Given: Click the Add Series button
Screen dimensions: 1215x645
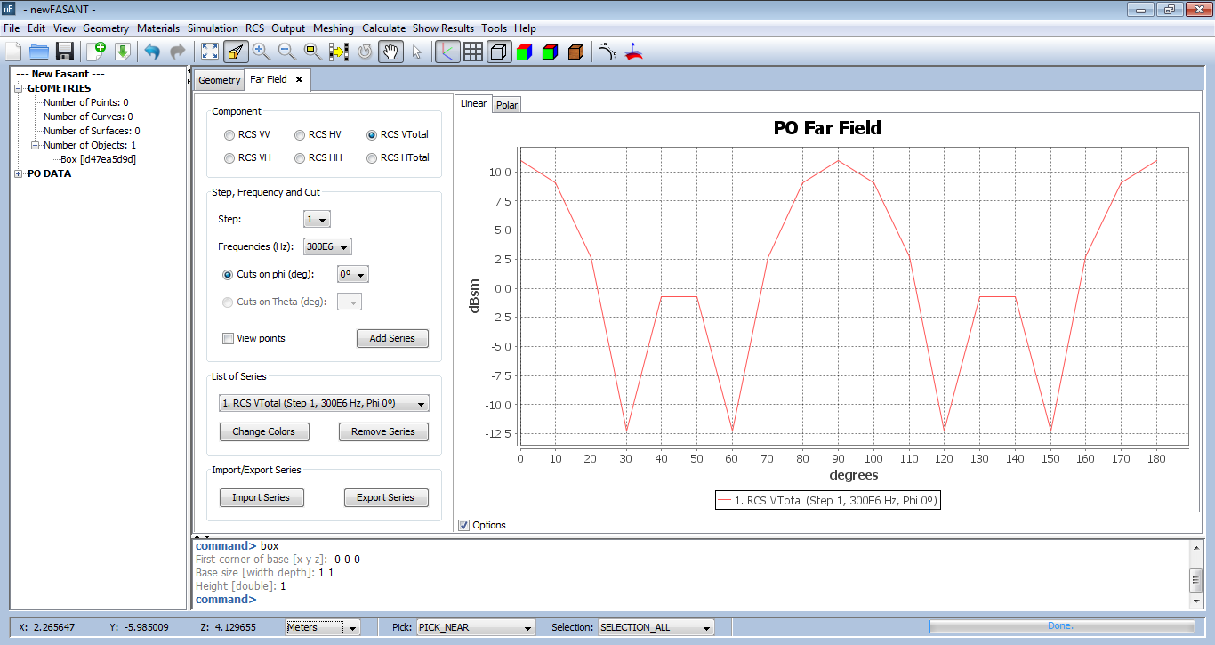Looking at the screenshot, I should pos(392,338).
